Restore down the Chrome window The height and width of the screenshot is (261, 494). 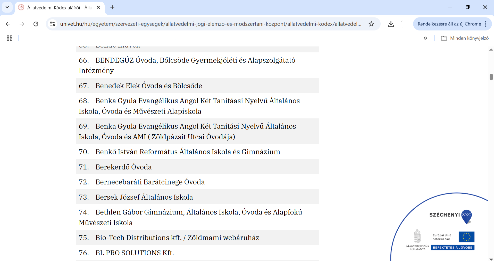click(467, 7)
